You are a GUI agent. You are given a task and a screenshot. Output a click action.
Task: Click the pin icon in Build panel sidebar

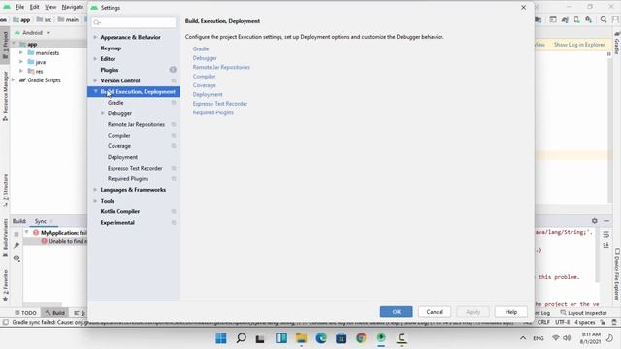click(16, 245)
